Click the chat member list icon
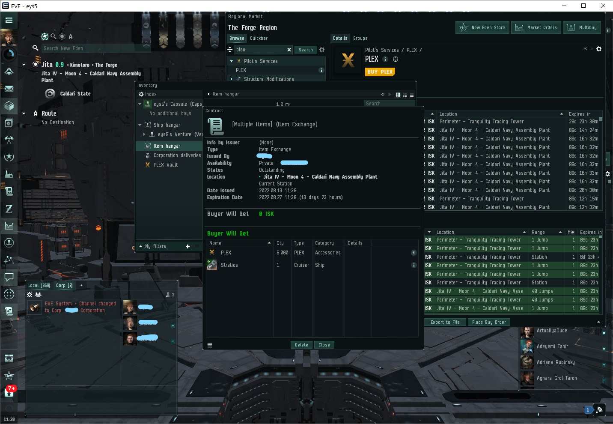Image resolution: width=613 pixels, height=424 pixels. coord(38,295)
